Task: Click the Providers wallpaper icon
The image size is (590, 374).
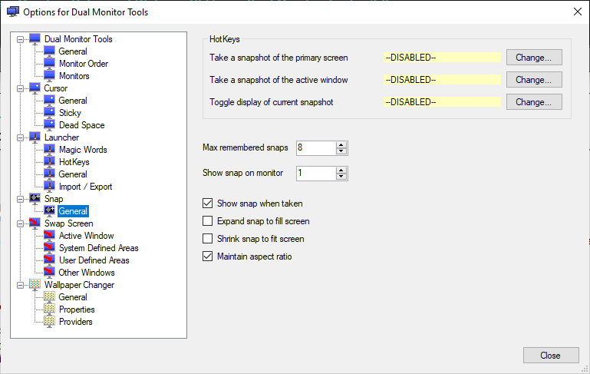Action: click(x=49, y=321)
